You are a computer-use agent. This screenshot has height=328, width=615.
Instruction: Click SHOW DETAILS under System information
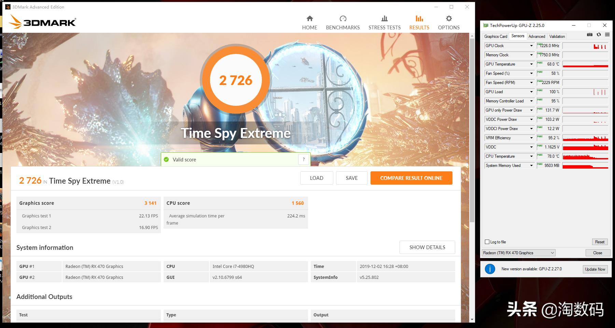point(427,247)
